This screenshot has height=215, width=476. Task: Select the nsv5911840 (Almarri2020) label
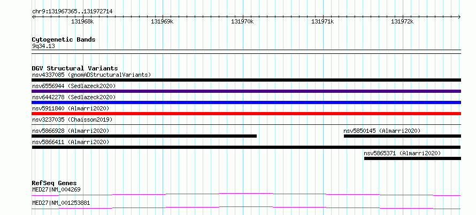pos(71,108)
